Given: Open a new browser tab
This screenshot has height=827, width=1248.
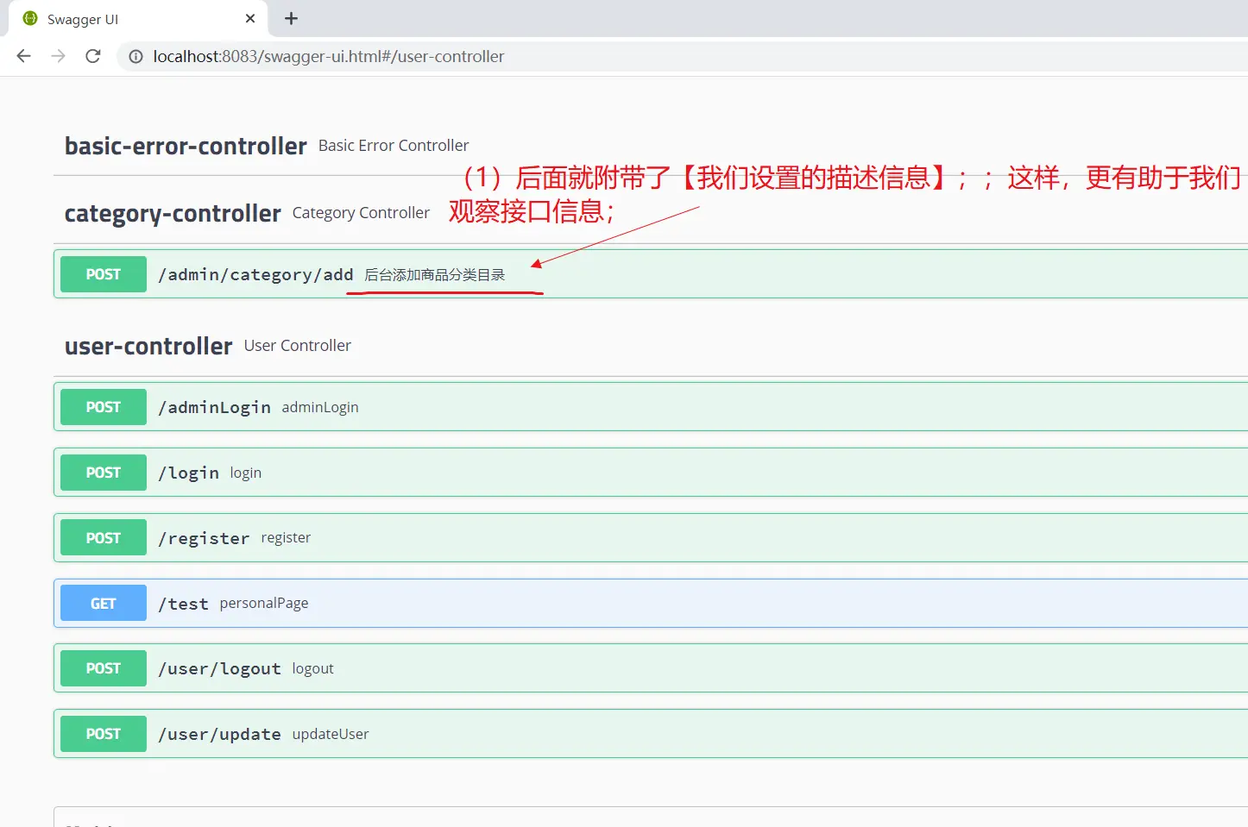Looking at the screenshot, I should point(291,19).
